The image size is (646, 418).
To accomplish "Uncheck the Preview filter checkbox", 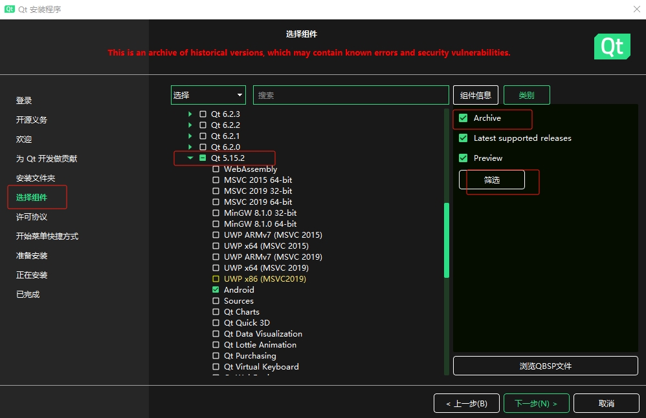I will (x=463, y=158).
